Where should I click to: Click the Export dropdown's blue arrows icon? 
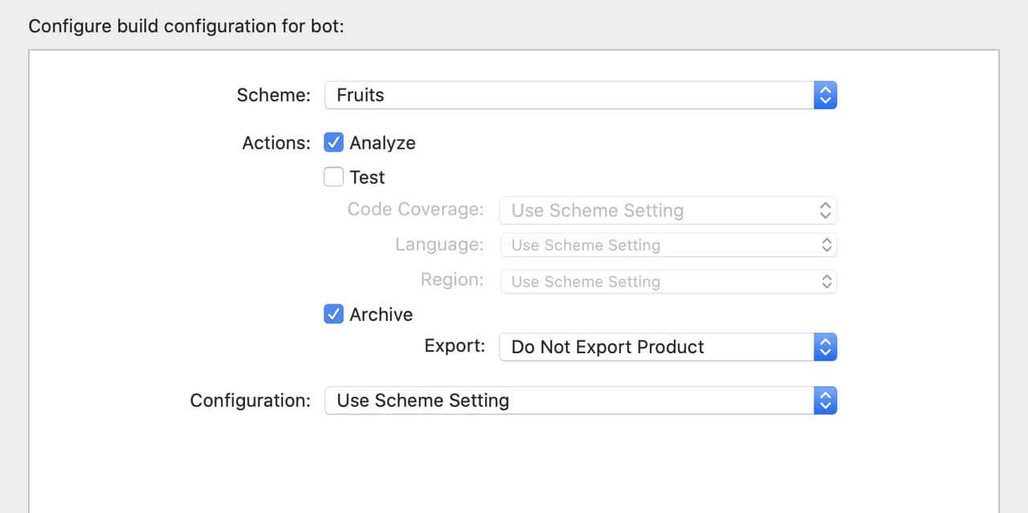pyautogui.click(x=826, y=347)
